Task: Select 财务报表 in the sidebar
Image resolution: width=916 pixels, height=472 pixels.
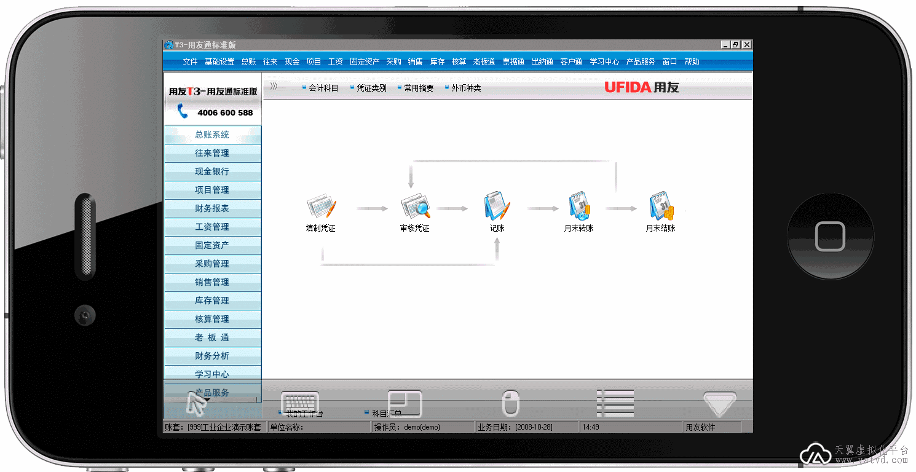Action: [x=212, y=208]
